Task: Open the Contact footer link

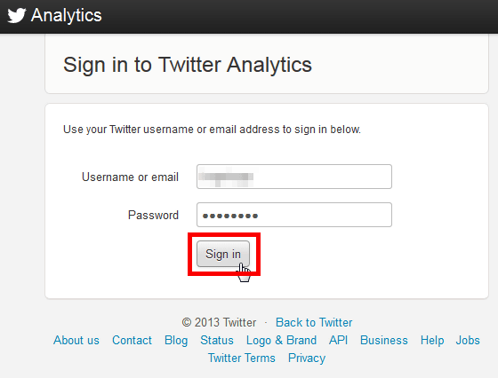Action: (132, 341)
